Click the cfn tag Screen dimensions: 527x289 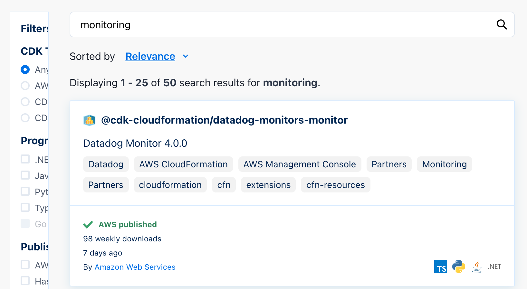tap(224, 185)
